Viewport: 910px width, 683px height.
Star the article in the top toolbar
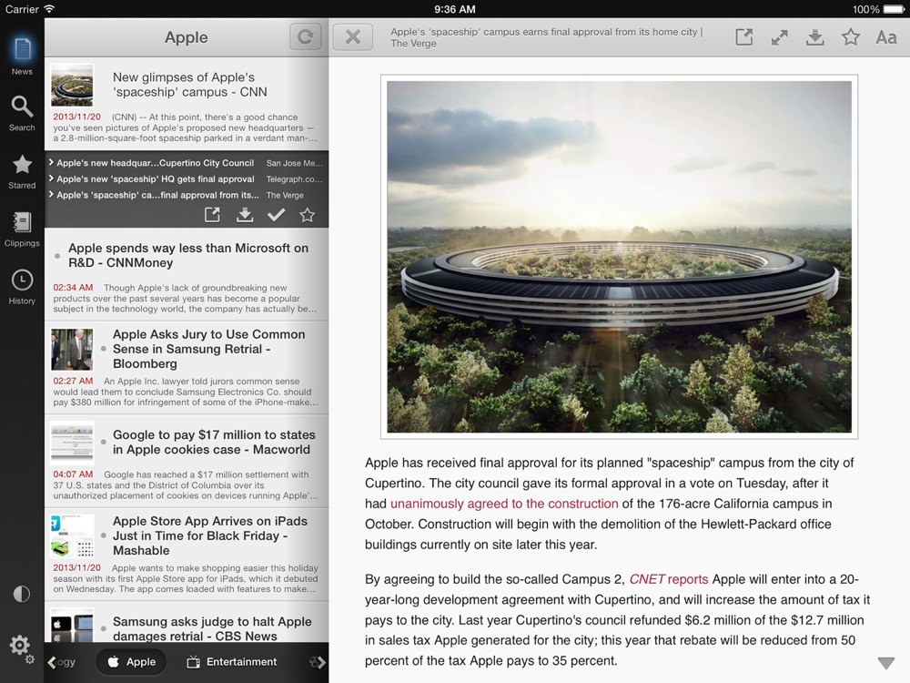tap(851, 37)
